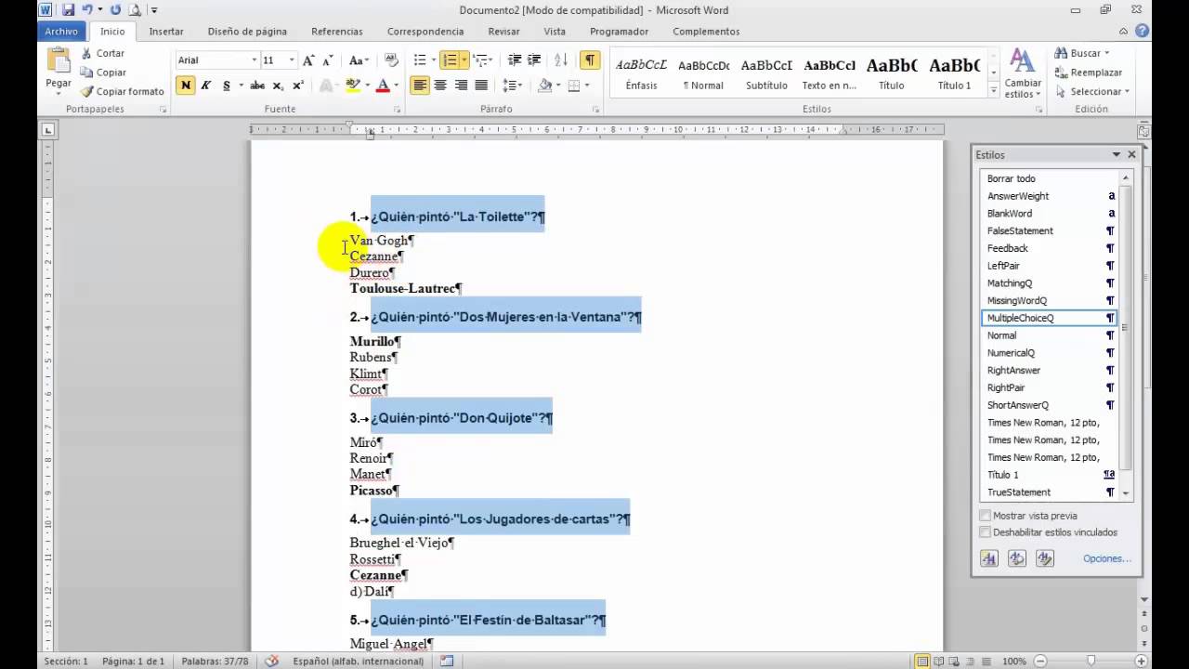Toggle bold N formatting
This screenshot has height=669, width=1189.
tap(186, 85)
